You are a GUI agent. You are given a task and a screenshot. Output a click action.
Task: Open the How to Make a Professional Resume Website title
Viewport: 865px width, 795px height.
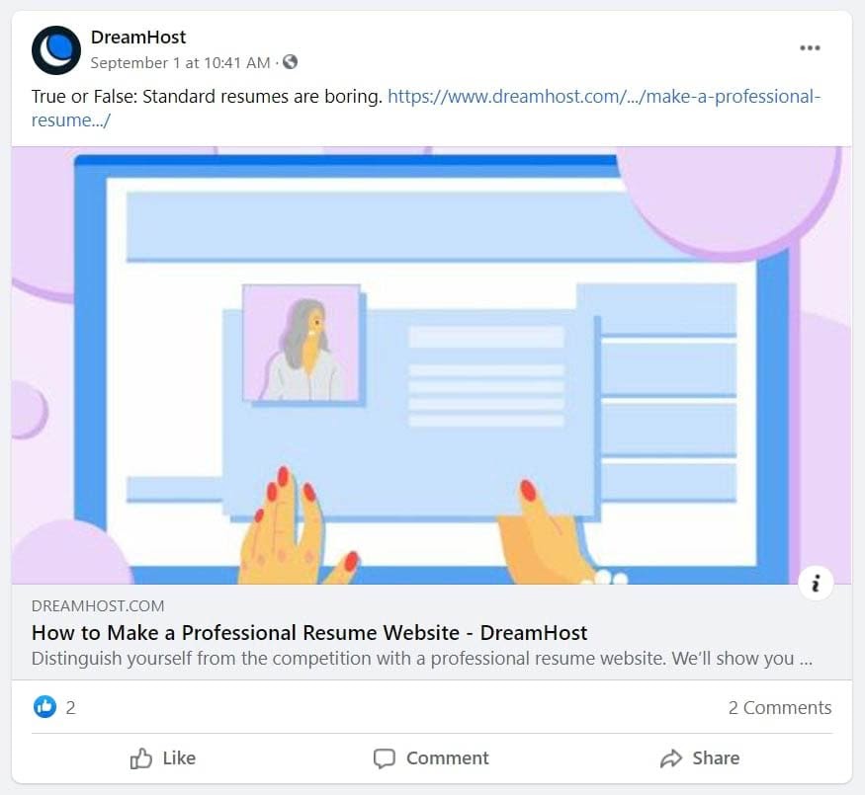tap(309, 632)
